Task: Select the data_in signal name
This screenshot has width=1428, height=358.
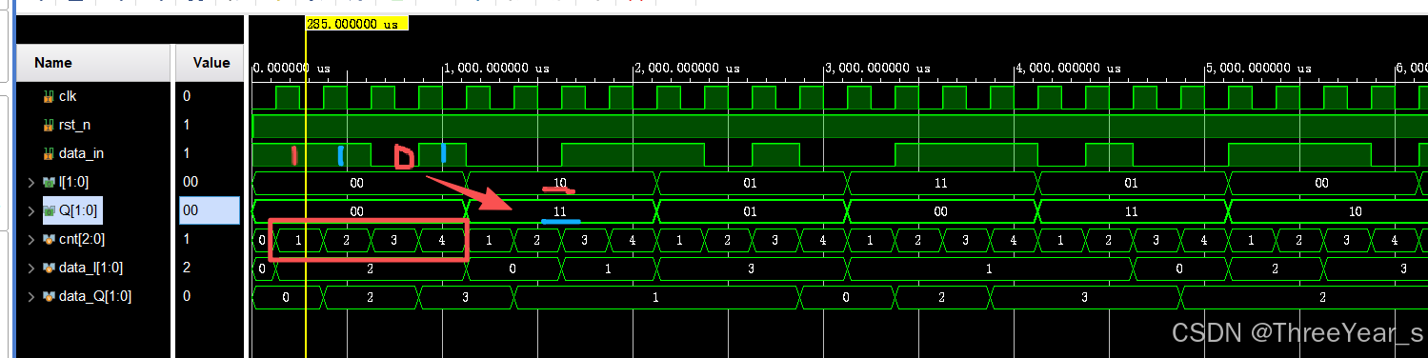Action: point(81,153)
